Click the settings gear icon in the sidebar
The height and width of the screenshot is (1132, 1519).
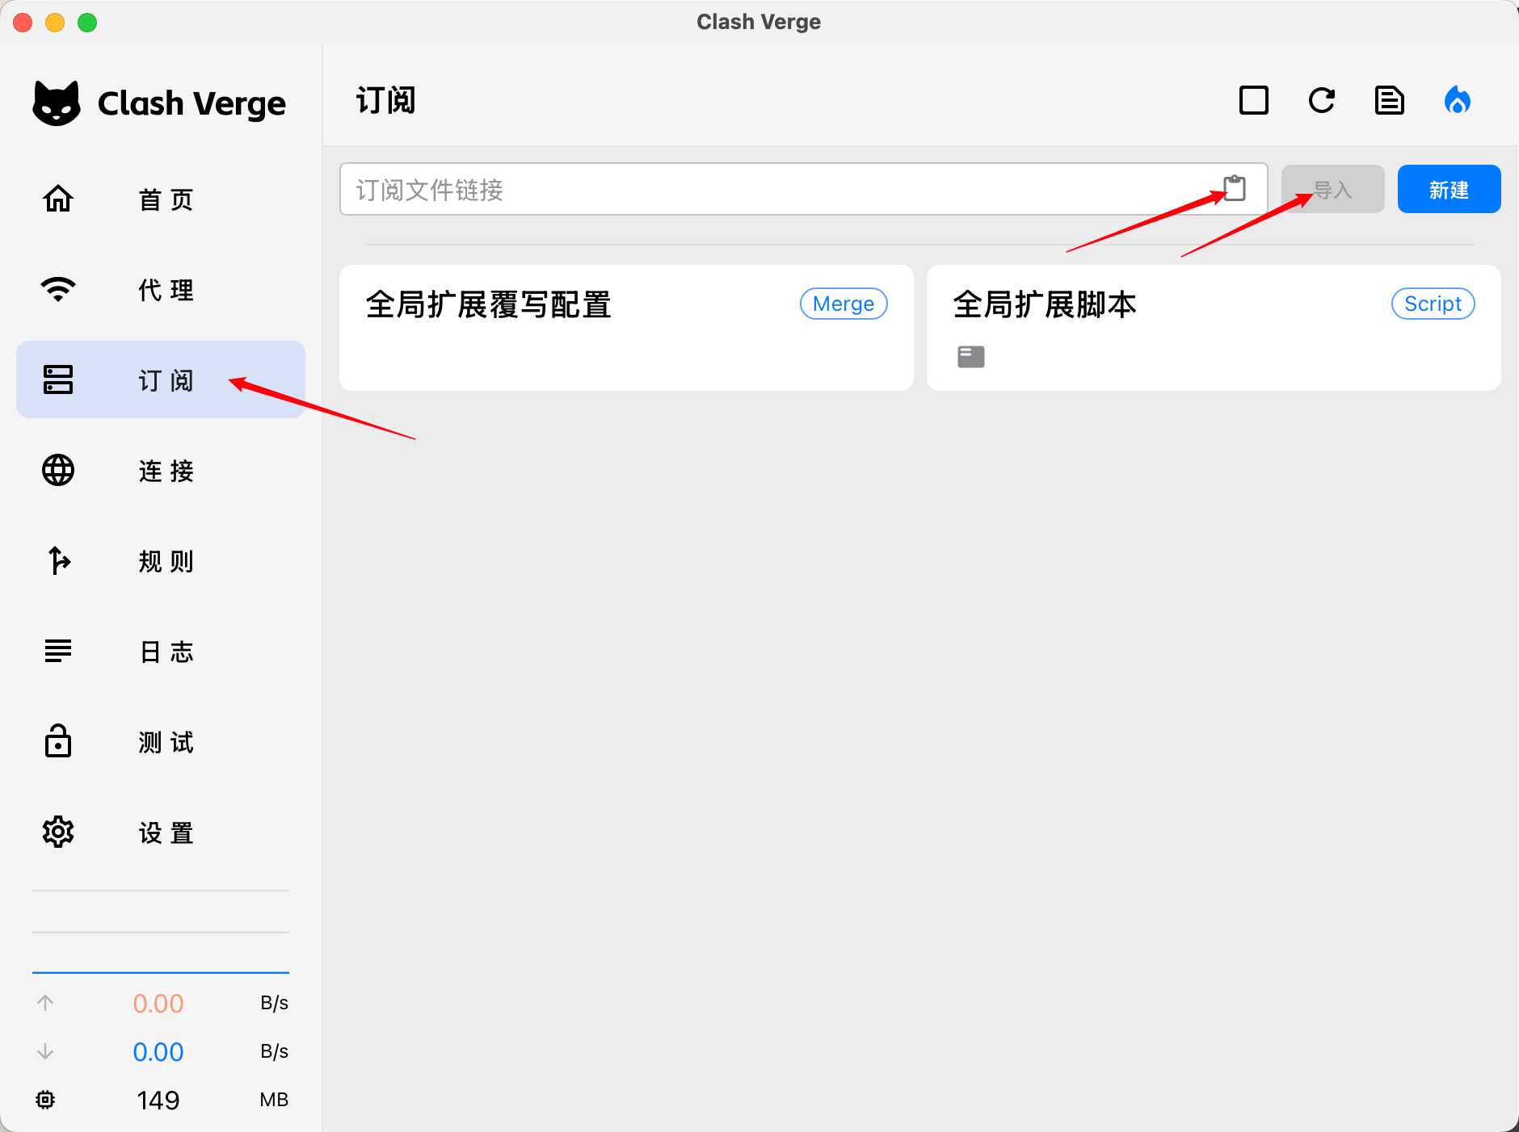pos(58,832)
